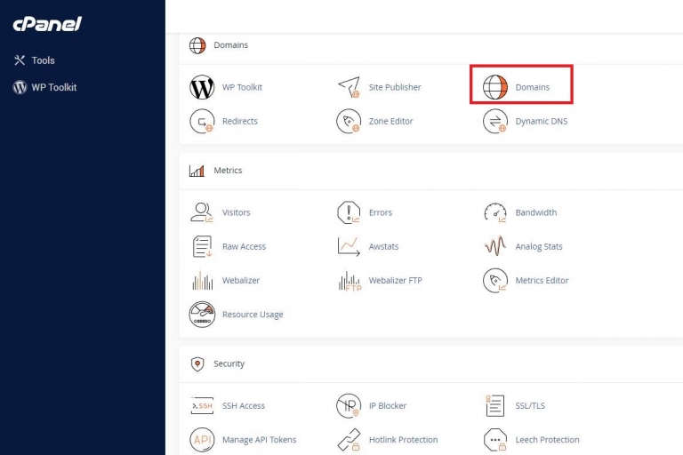This screenshot has width=683, height=455.
Task: Open the Errors link
Action: (x=381, y=212)
